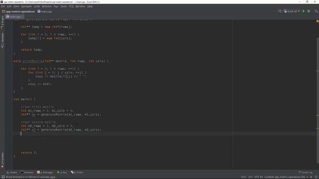Click the '//our second matrix' comment
Viewport: 319px width, 179px height.
pyautogui.click(x=38, y=122)
